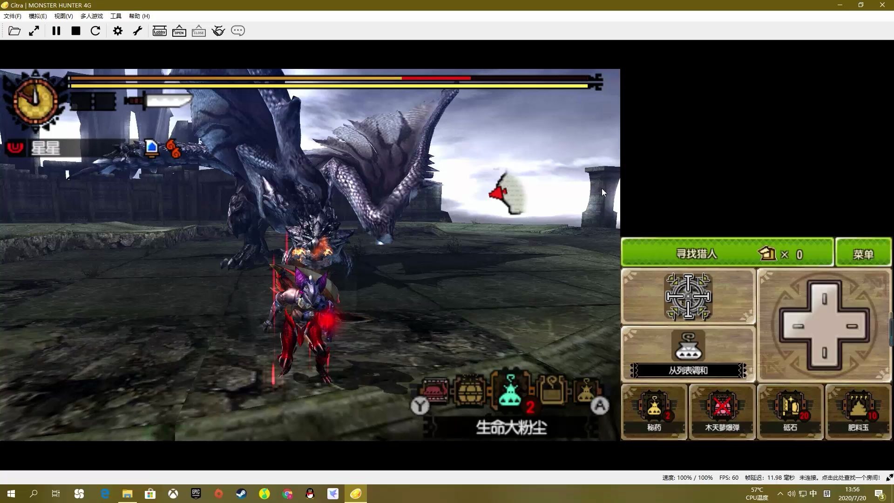Click the Citra lemon icon in the taskbar

(356, 494)
